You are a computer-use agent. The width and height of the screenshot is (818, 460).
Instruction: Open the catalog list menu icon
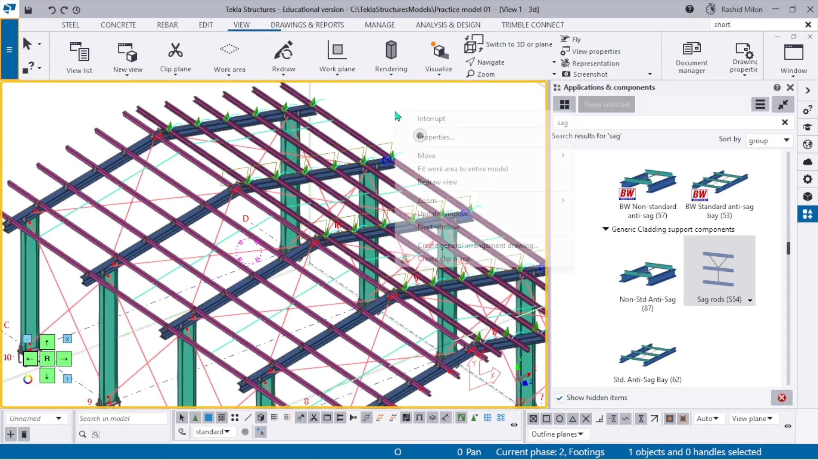[760, 104]
